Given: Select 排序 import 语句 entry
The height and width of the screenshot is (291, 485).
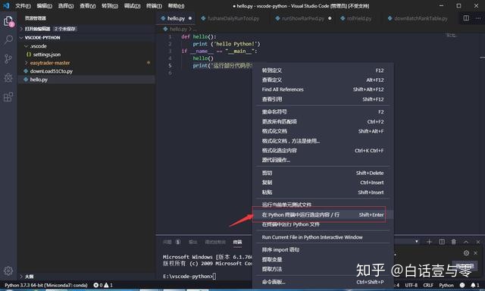Looking at the screenshot, I should coord(323,249).
